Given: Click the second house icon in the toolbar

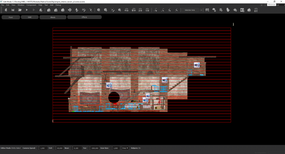Looking at the screenshot, I should coord(56,10).
